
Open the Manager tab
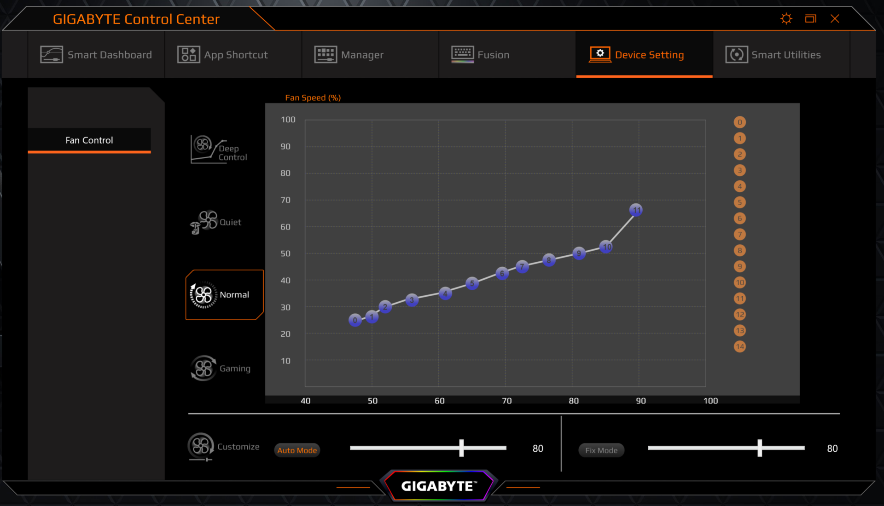click(x=349, y=55)
